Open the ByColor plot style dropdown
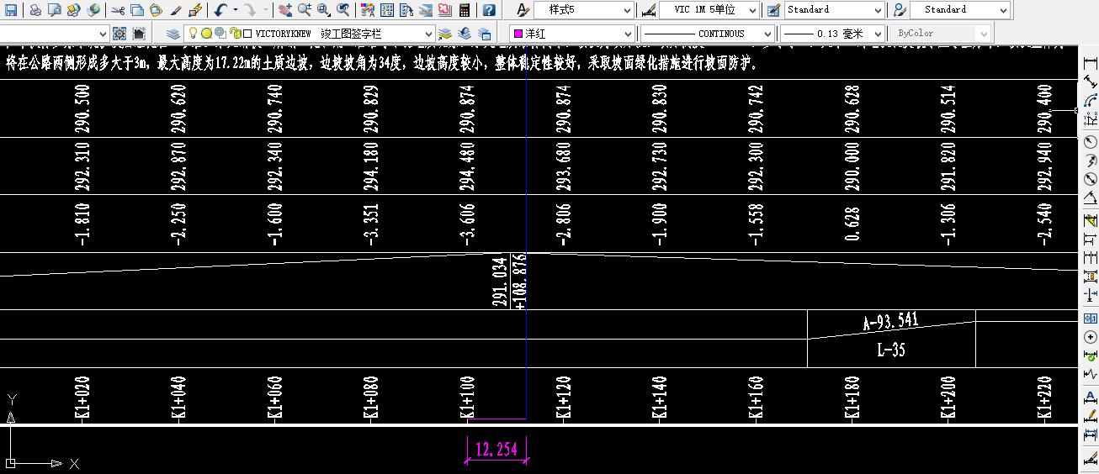 (x=940, y=34)
